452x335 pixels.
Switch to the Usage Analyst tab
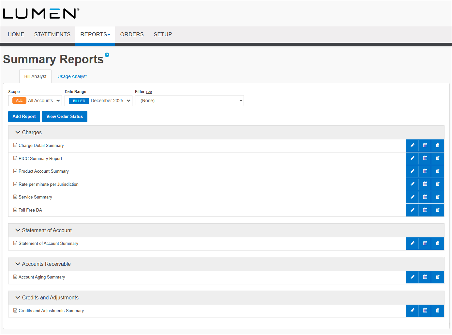[x=72, y=76]
